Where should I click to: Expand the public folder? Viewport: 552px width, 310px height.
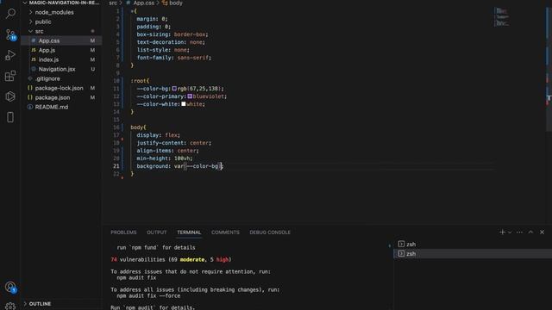click(61, 22)
